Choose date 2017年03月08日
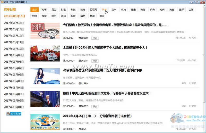The width and height of the screenshot is (206, 133). pyautogui.click(x=14, y=62)
